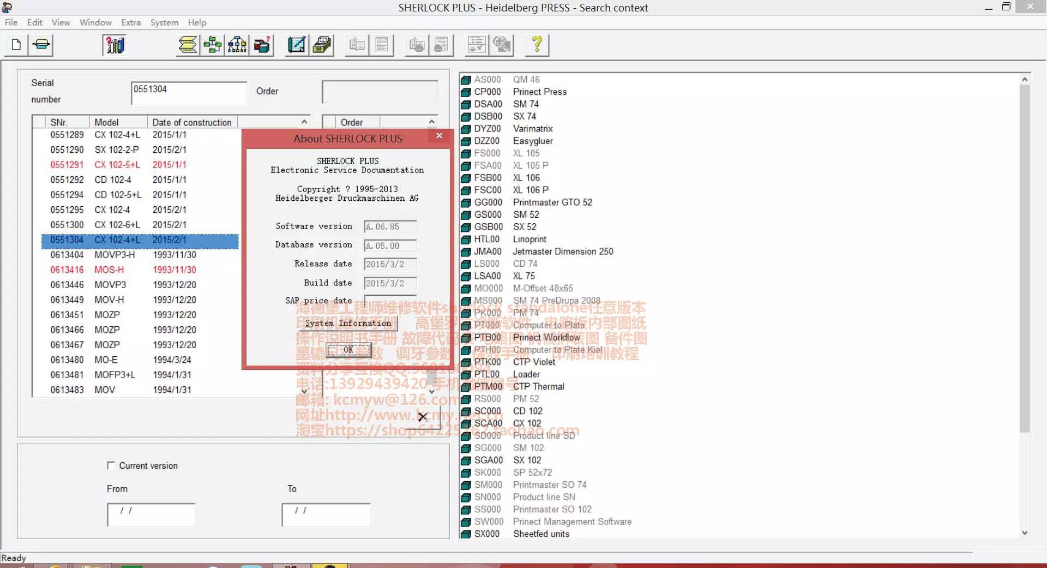Click the greyed open book toolbar icon
1047x568 pixels.
point(357,45)
